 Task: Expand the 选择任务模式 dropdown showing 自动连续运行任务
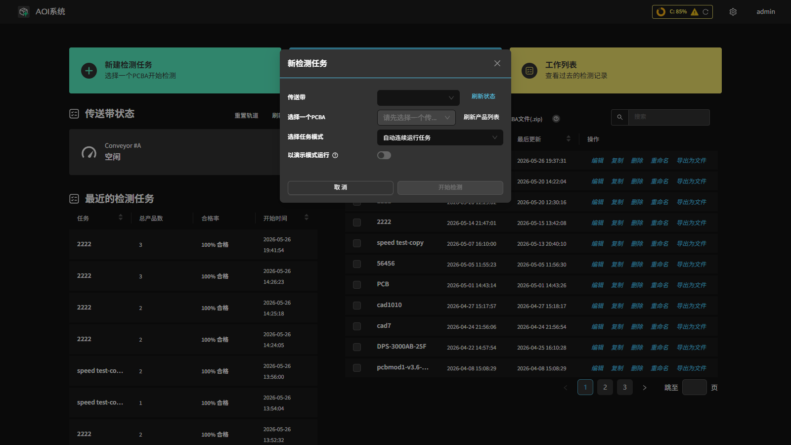coord(440,137)
